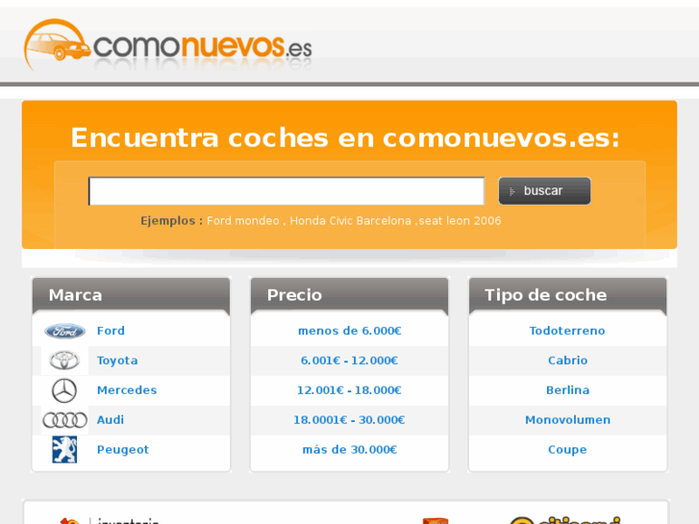Select price más de 30.000€
The height and width of the screenshot is (524, 699).
350,450
